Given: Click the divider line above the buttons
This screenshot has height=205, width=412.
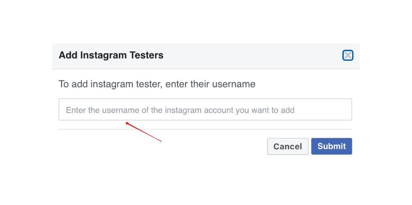Looking at the screenshot, I should click(205, 129).
